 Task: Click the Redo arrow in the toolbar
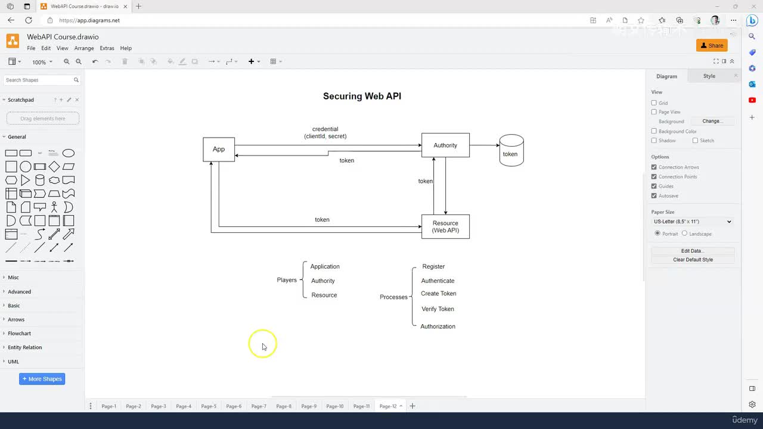coord(108,61)
